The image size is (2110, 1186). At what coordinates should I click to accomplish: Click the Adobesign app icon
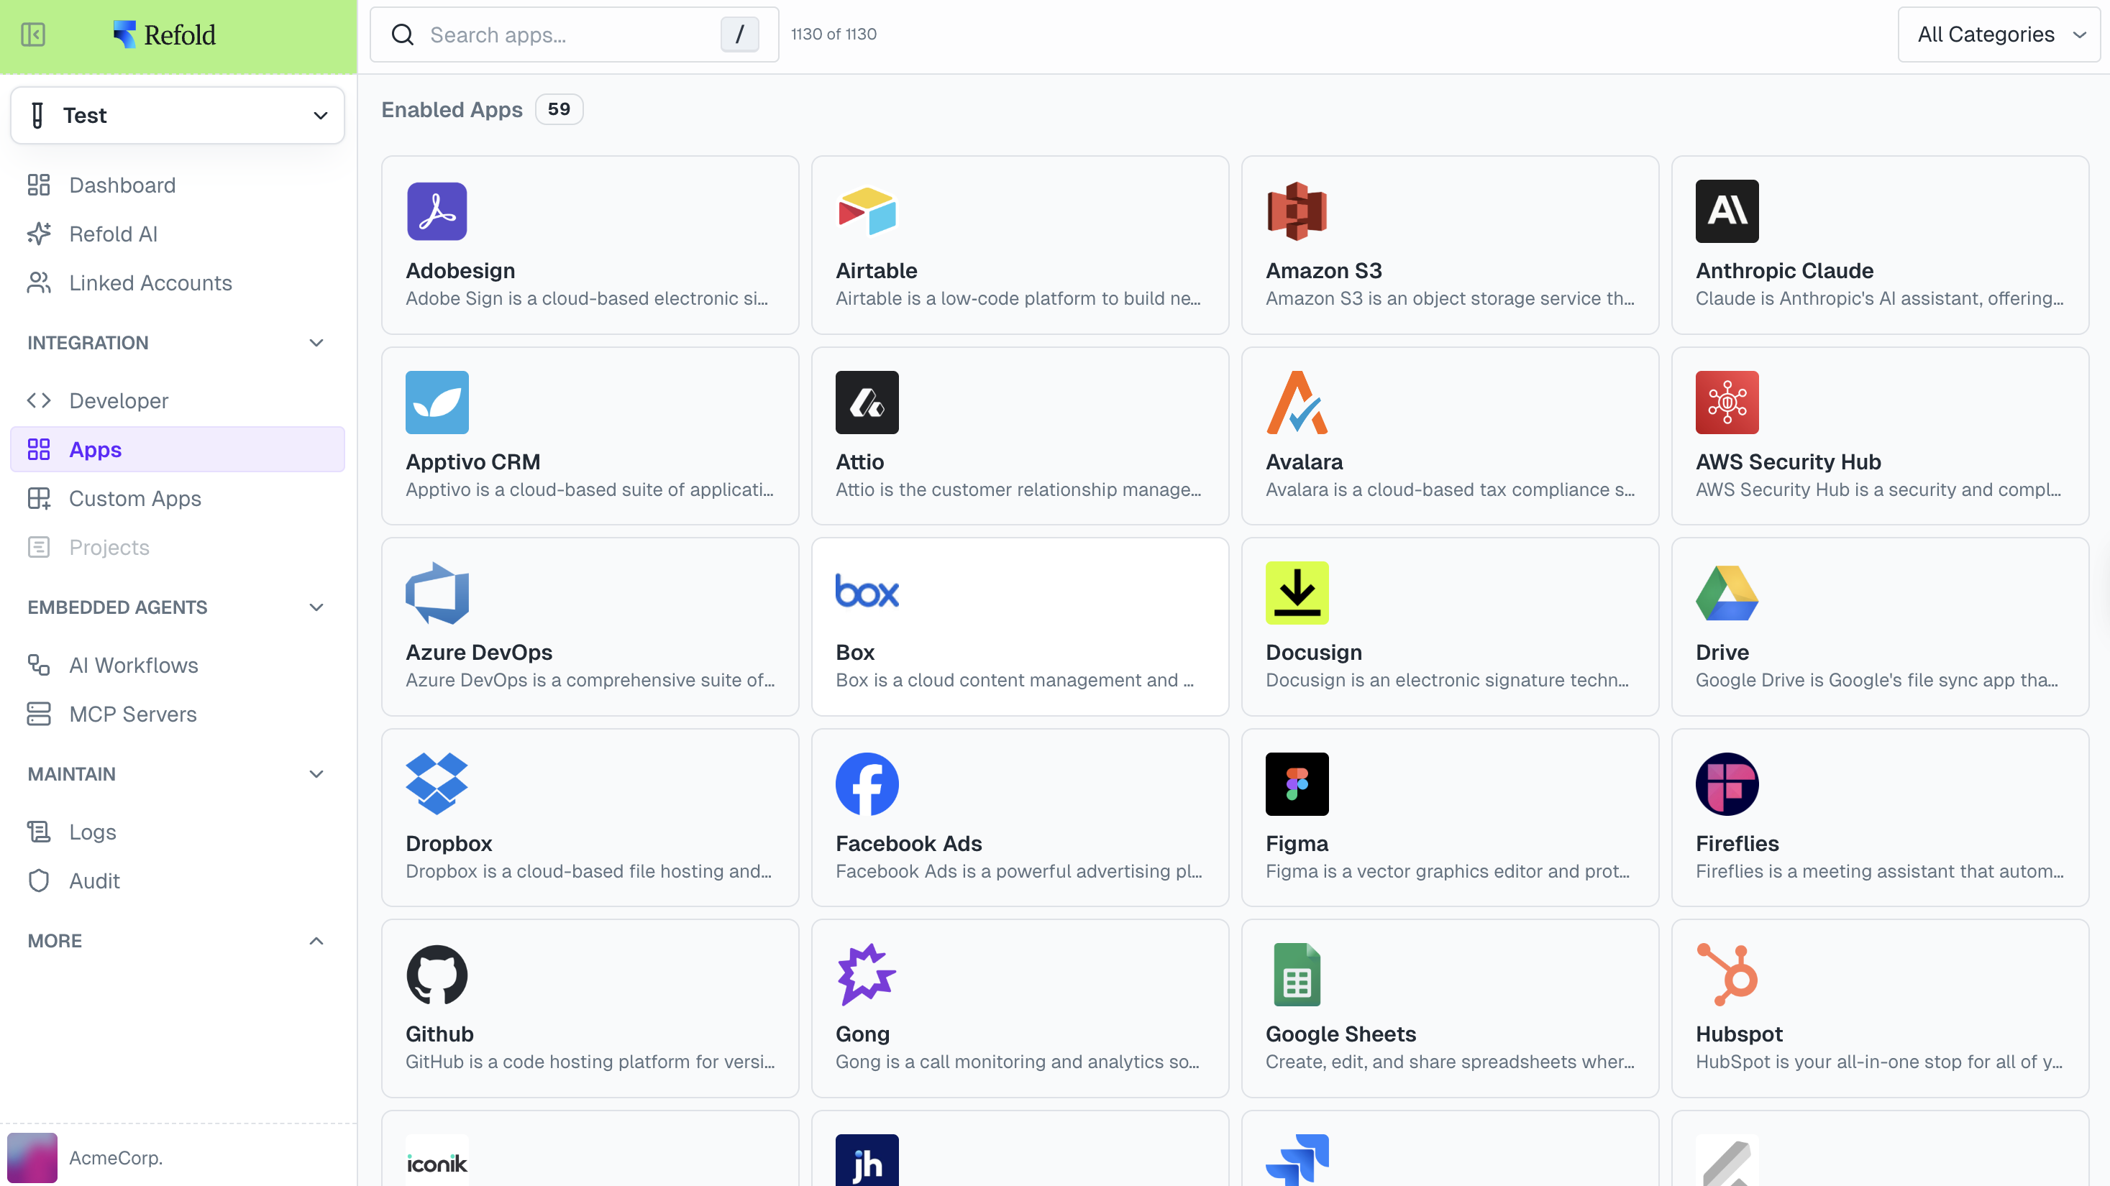pyautogui.click(x=437, y=211)
